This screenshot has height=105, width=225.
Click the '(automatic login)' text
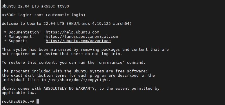click(x=66, y=15)
